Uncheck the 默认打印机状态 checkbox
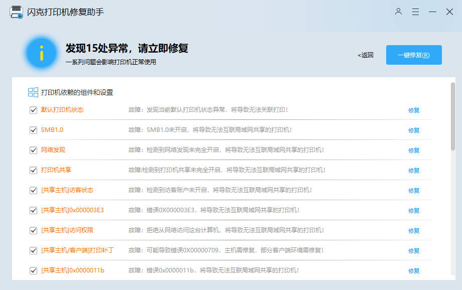 click(34, 109)
